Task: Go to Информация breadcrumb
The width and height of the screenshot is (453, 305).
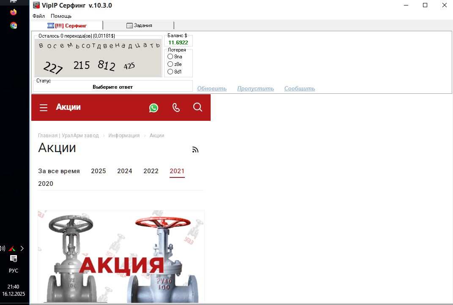Action: [x=124, y=135]
